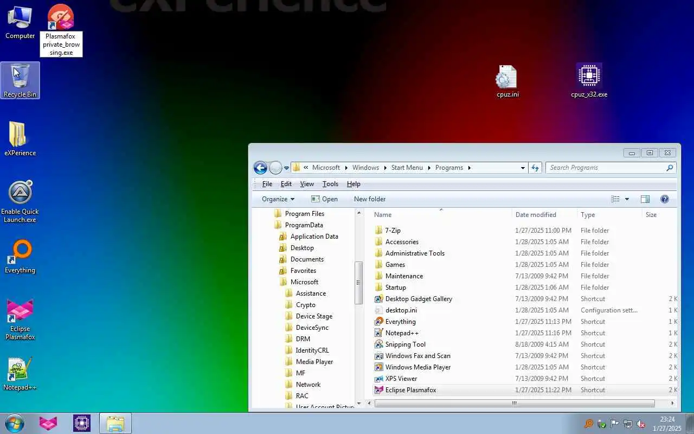Sort by the Name column header
The width and height of the screenshot is (694, 434).
tap(441, 214)
